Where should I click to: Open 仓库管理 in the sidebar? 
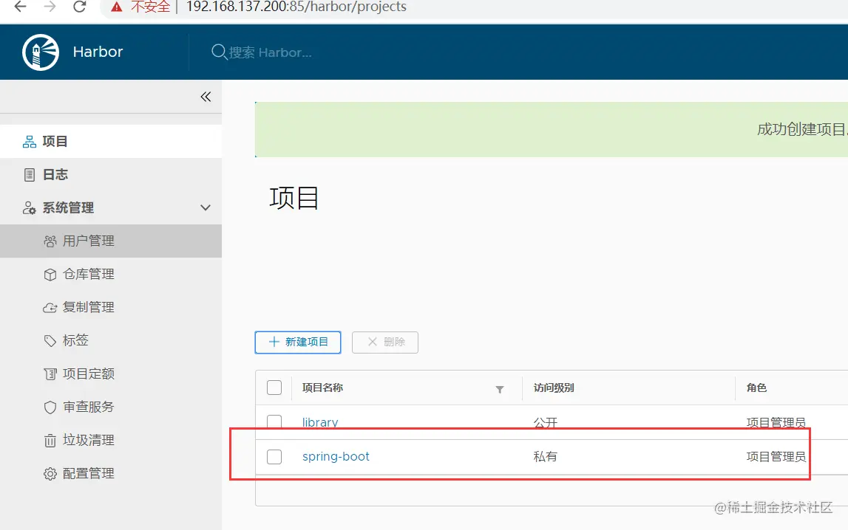(111, 274)
